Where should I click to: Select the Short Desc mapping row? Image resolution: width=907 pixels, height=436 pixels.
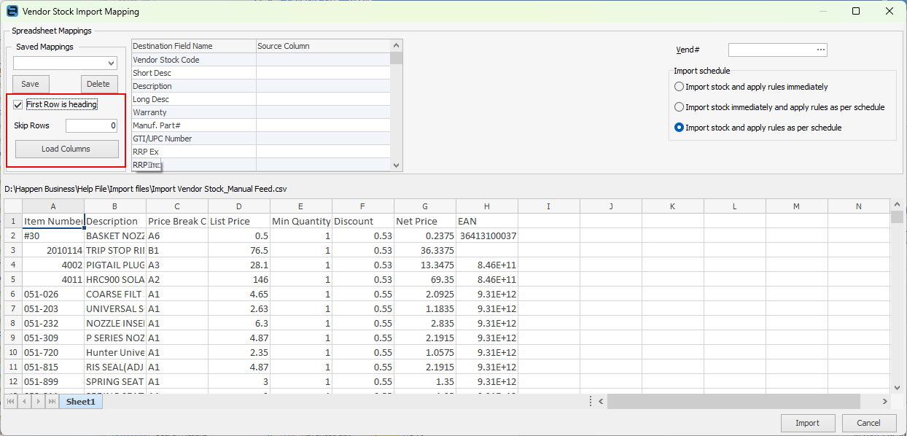(260, 73)
